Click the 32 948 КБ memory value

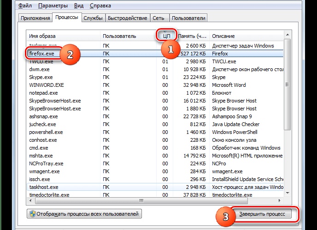[x=194, y=85]
